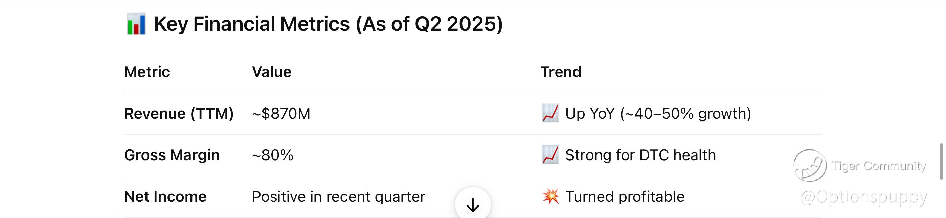The image size is (946, 218).
Task: Click the Value column header
Action: pos(272,72)
